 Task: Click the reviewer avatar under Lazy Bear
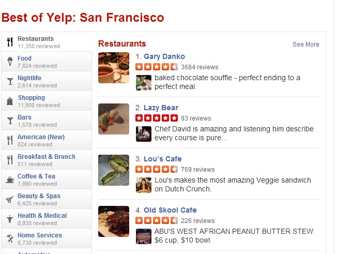[x=143, y=134]
